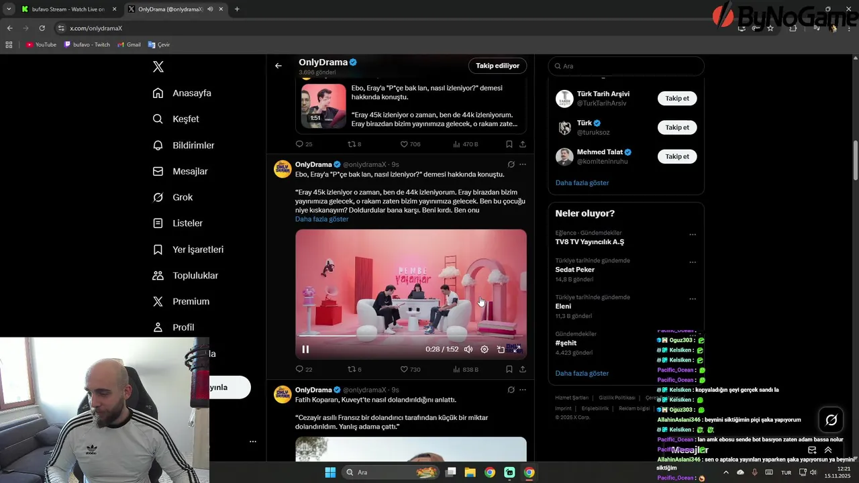Open a new browser tab
The height and width of the screenshot is (483, 859).
pyautogui.click(x=237, y=9)
